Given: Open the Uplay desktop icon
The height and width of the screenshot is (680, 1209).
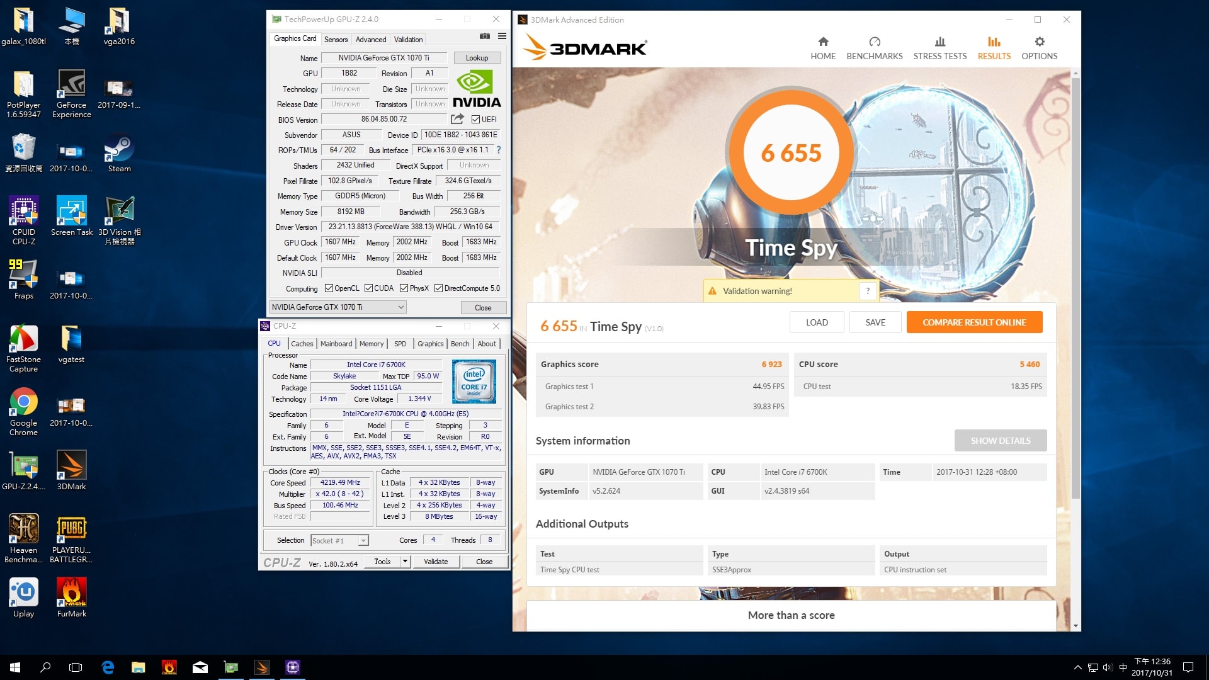Looking at the screenshot, I should (23, 598).
